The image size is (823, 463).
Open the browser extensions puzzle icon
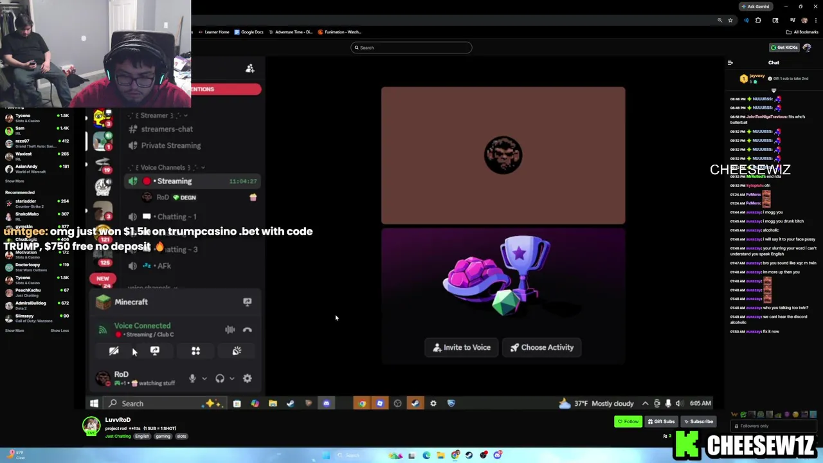pos(758,21)
